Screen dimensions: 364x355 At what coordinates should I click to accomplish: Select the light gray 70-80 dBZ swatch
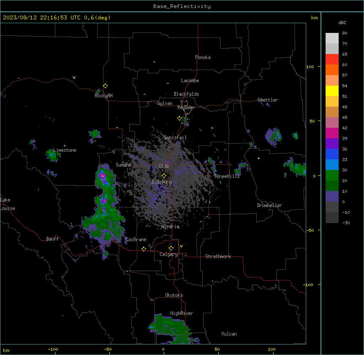332,38
